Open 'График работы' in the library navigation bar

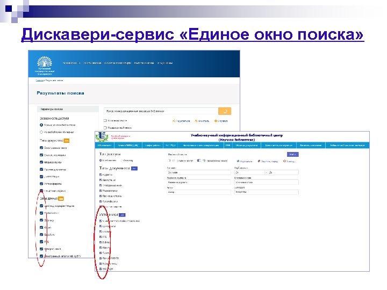[153, 146]
